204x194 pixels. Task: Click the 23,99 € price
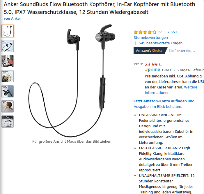[153, 64]
